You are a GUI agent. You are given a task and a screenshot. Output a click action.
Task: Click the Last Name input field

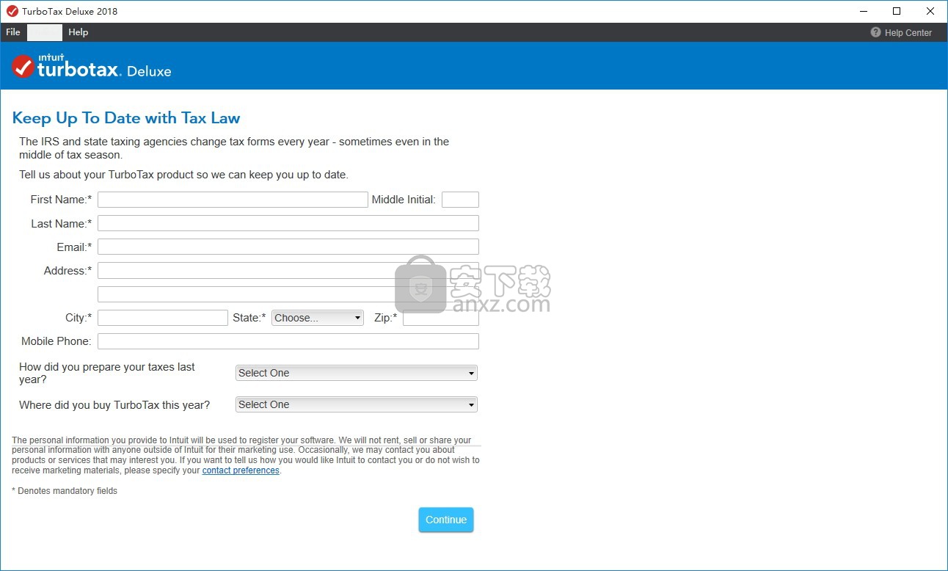tap(288, 223)
